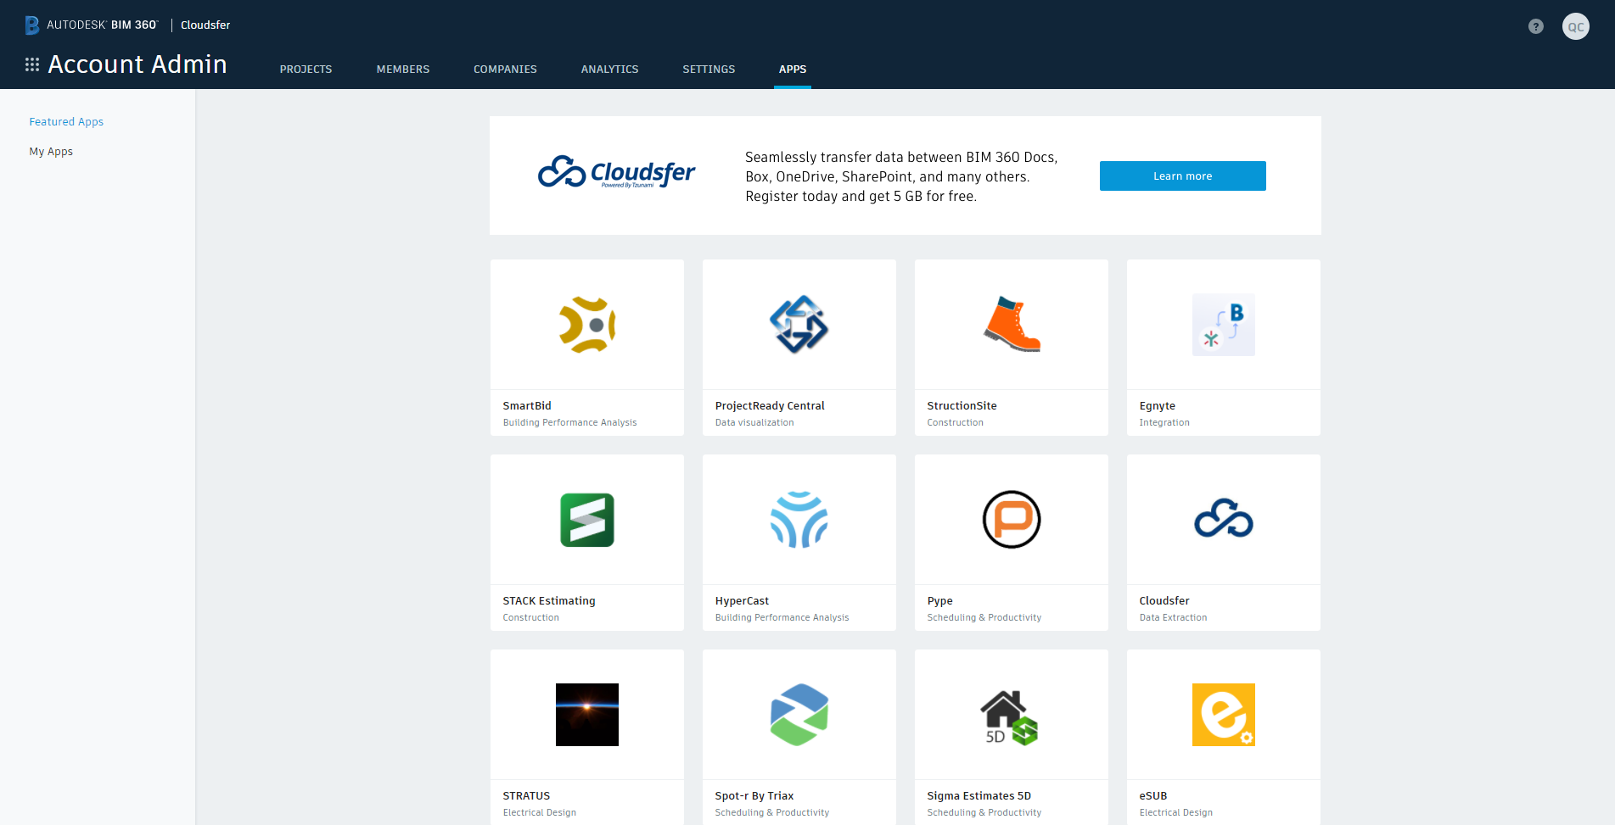
Task: Click the HyperCast blue icon
Action: (x=799, y=520)
